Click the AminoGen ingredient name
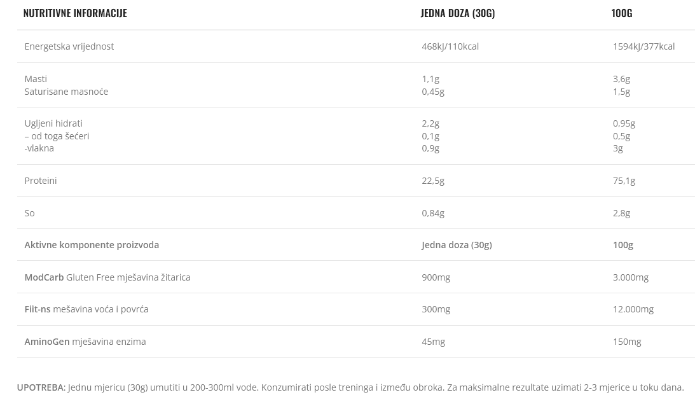 coord(46,341)
